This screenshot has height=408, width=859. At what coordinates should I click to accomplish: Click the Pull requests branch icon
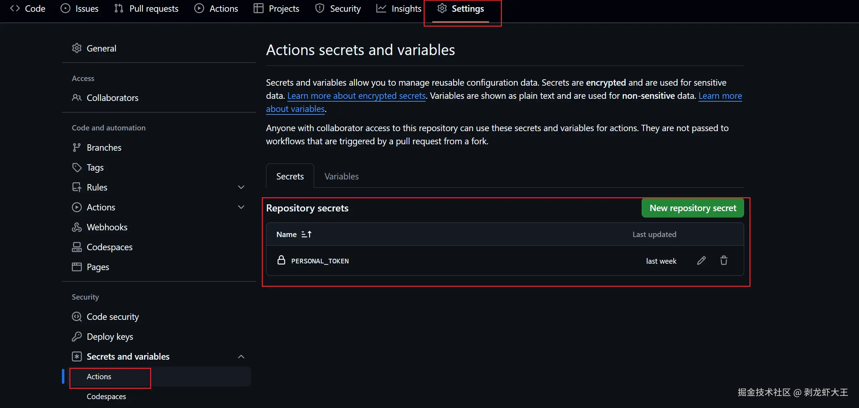(118, 8)
